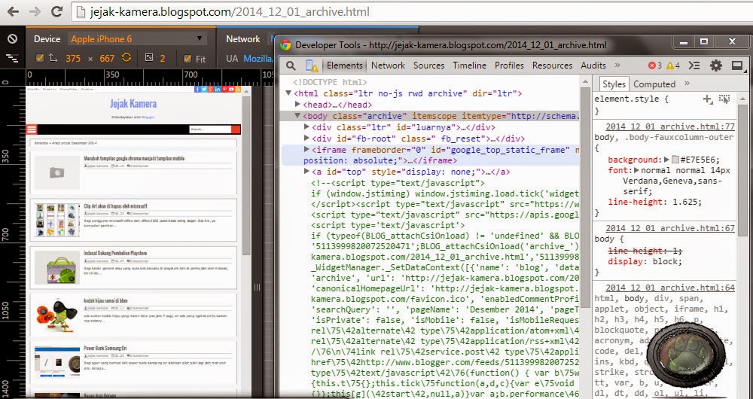Open source link 2014_12_01_archive.html:64

coord(670,288)
